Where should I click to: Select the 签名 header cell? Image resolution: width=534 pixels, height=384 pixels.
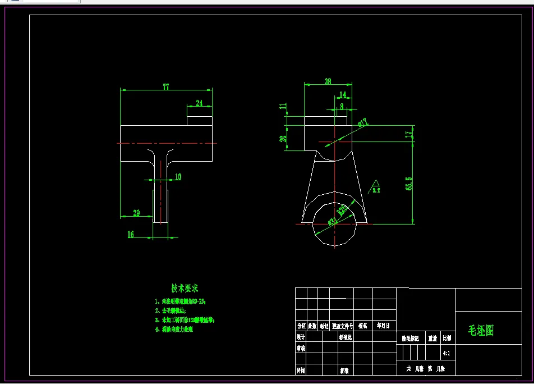pyautogui.click(x=363, y=326)
